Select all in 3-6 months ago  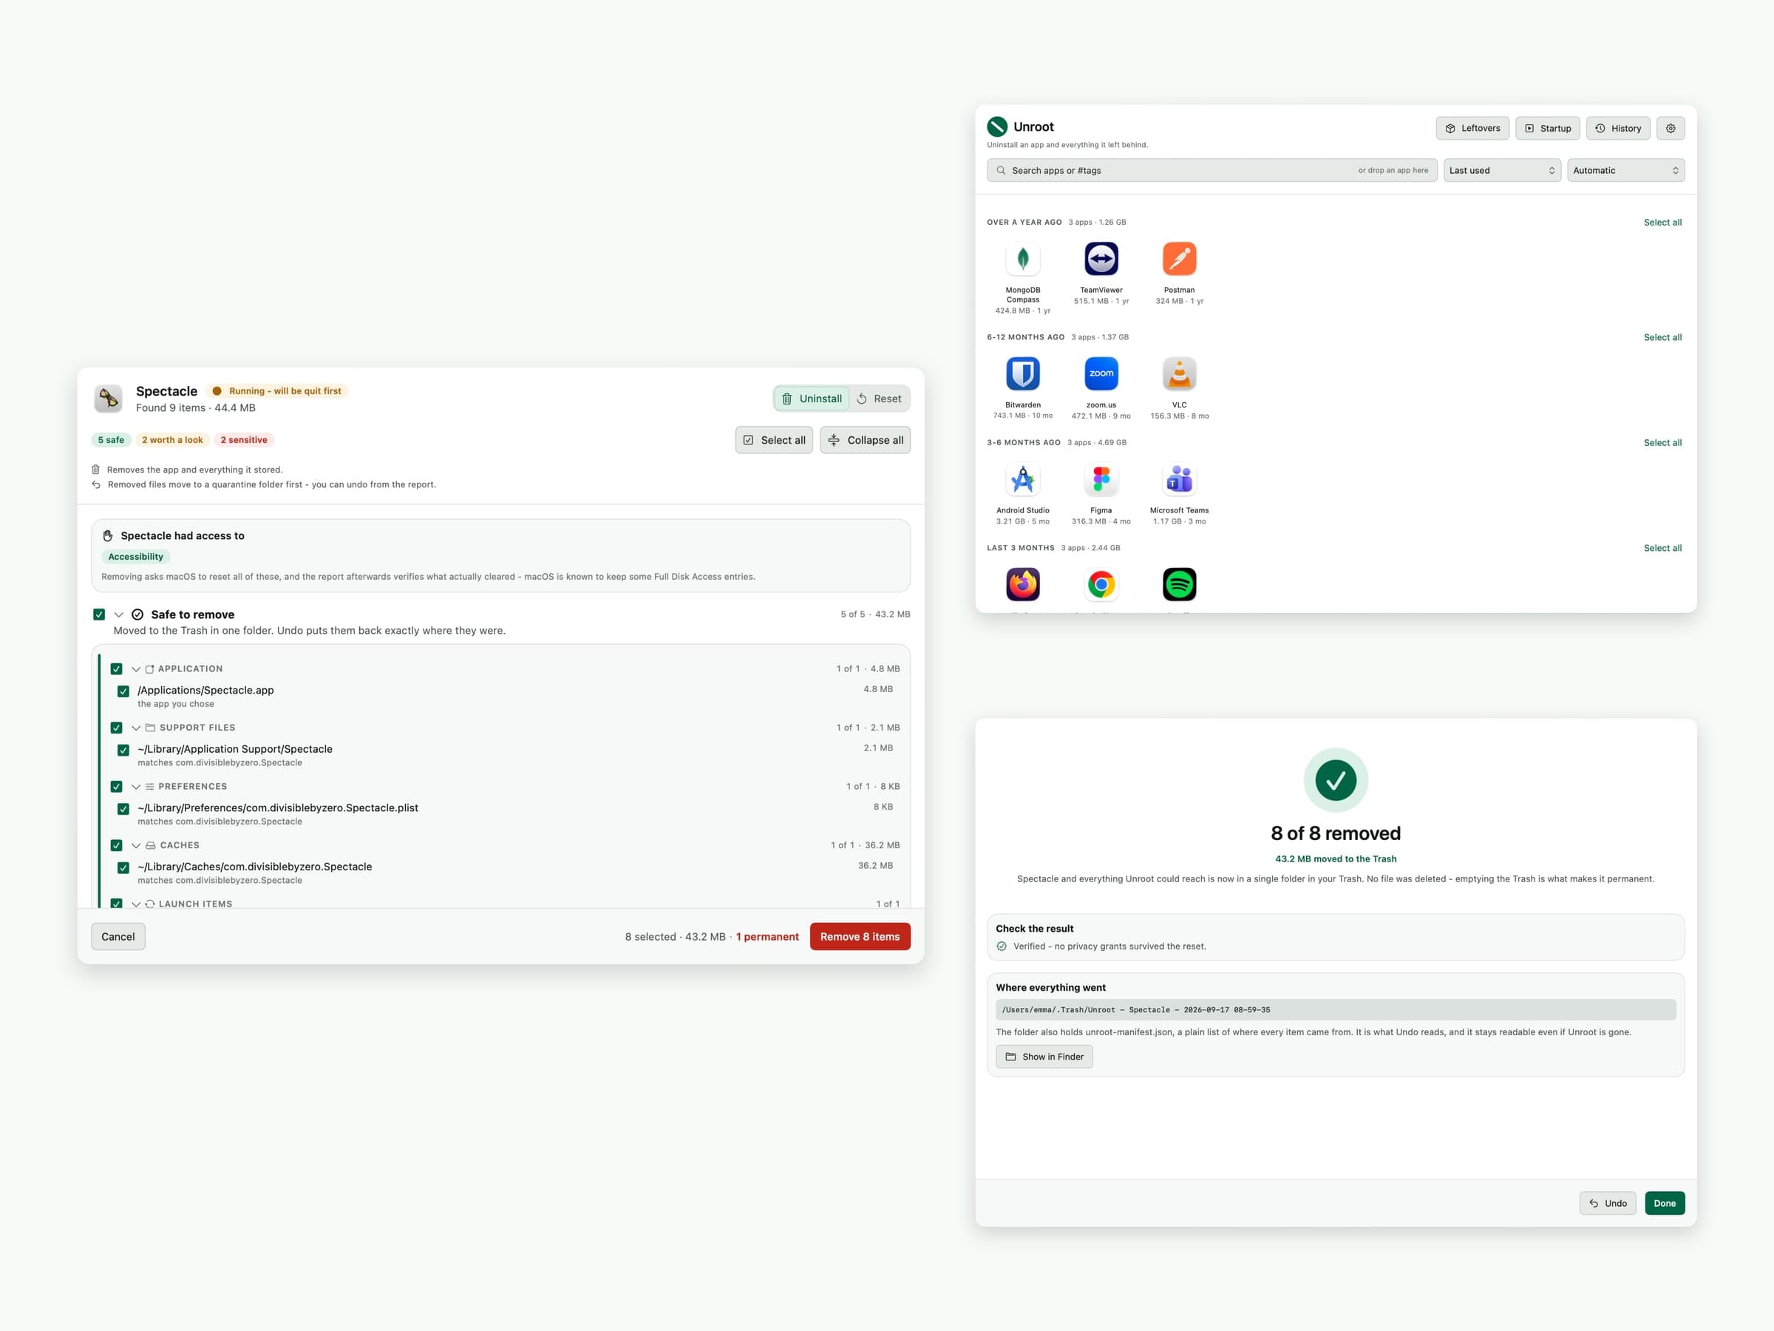click(x=1662, y=443)
